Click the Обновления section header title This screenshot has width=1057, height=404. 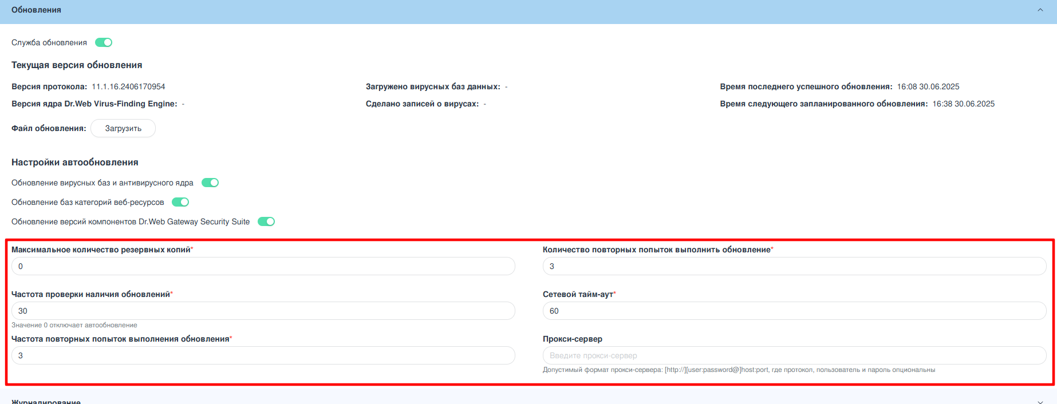click(x=36, y=10)
